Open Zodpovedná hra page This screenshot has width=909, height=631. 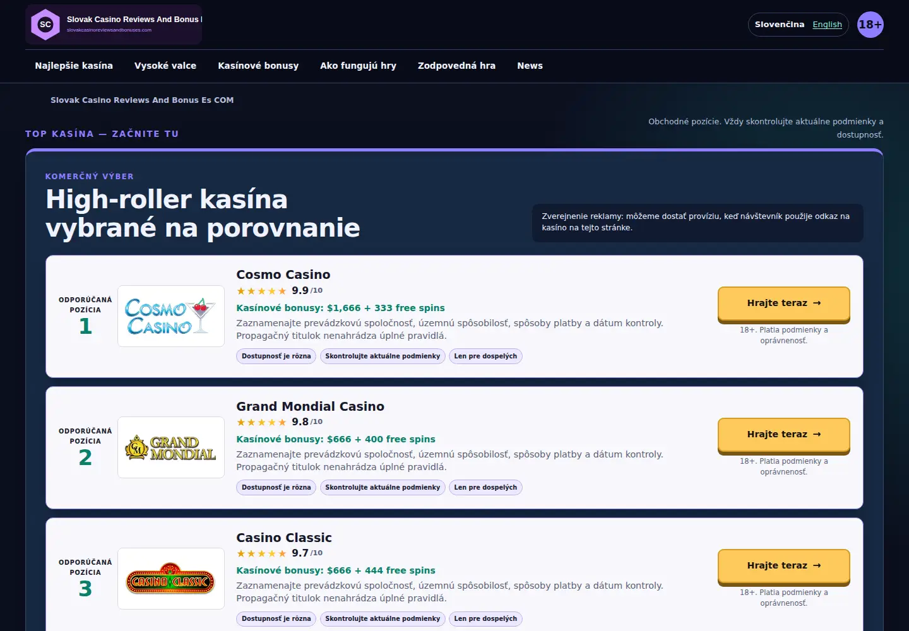click(456, 66)
